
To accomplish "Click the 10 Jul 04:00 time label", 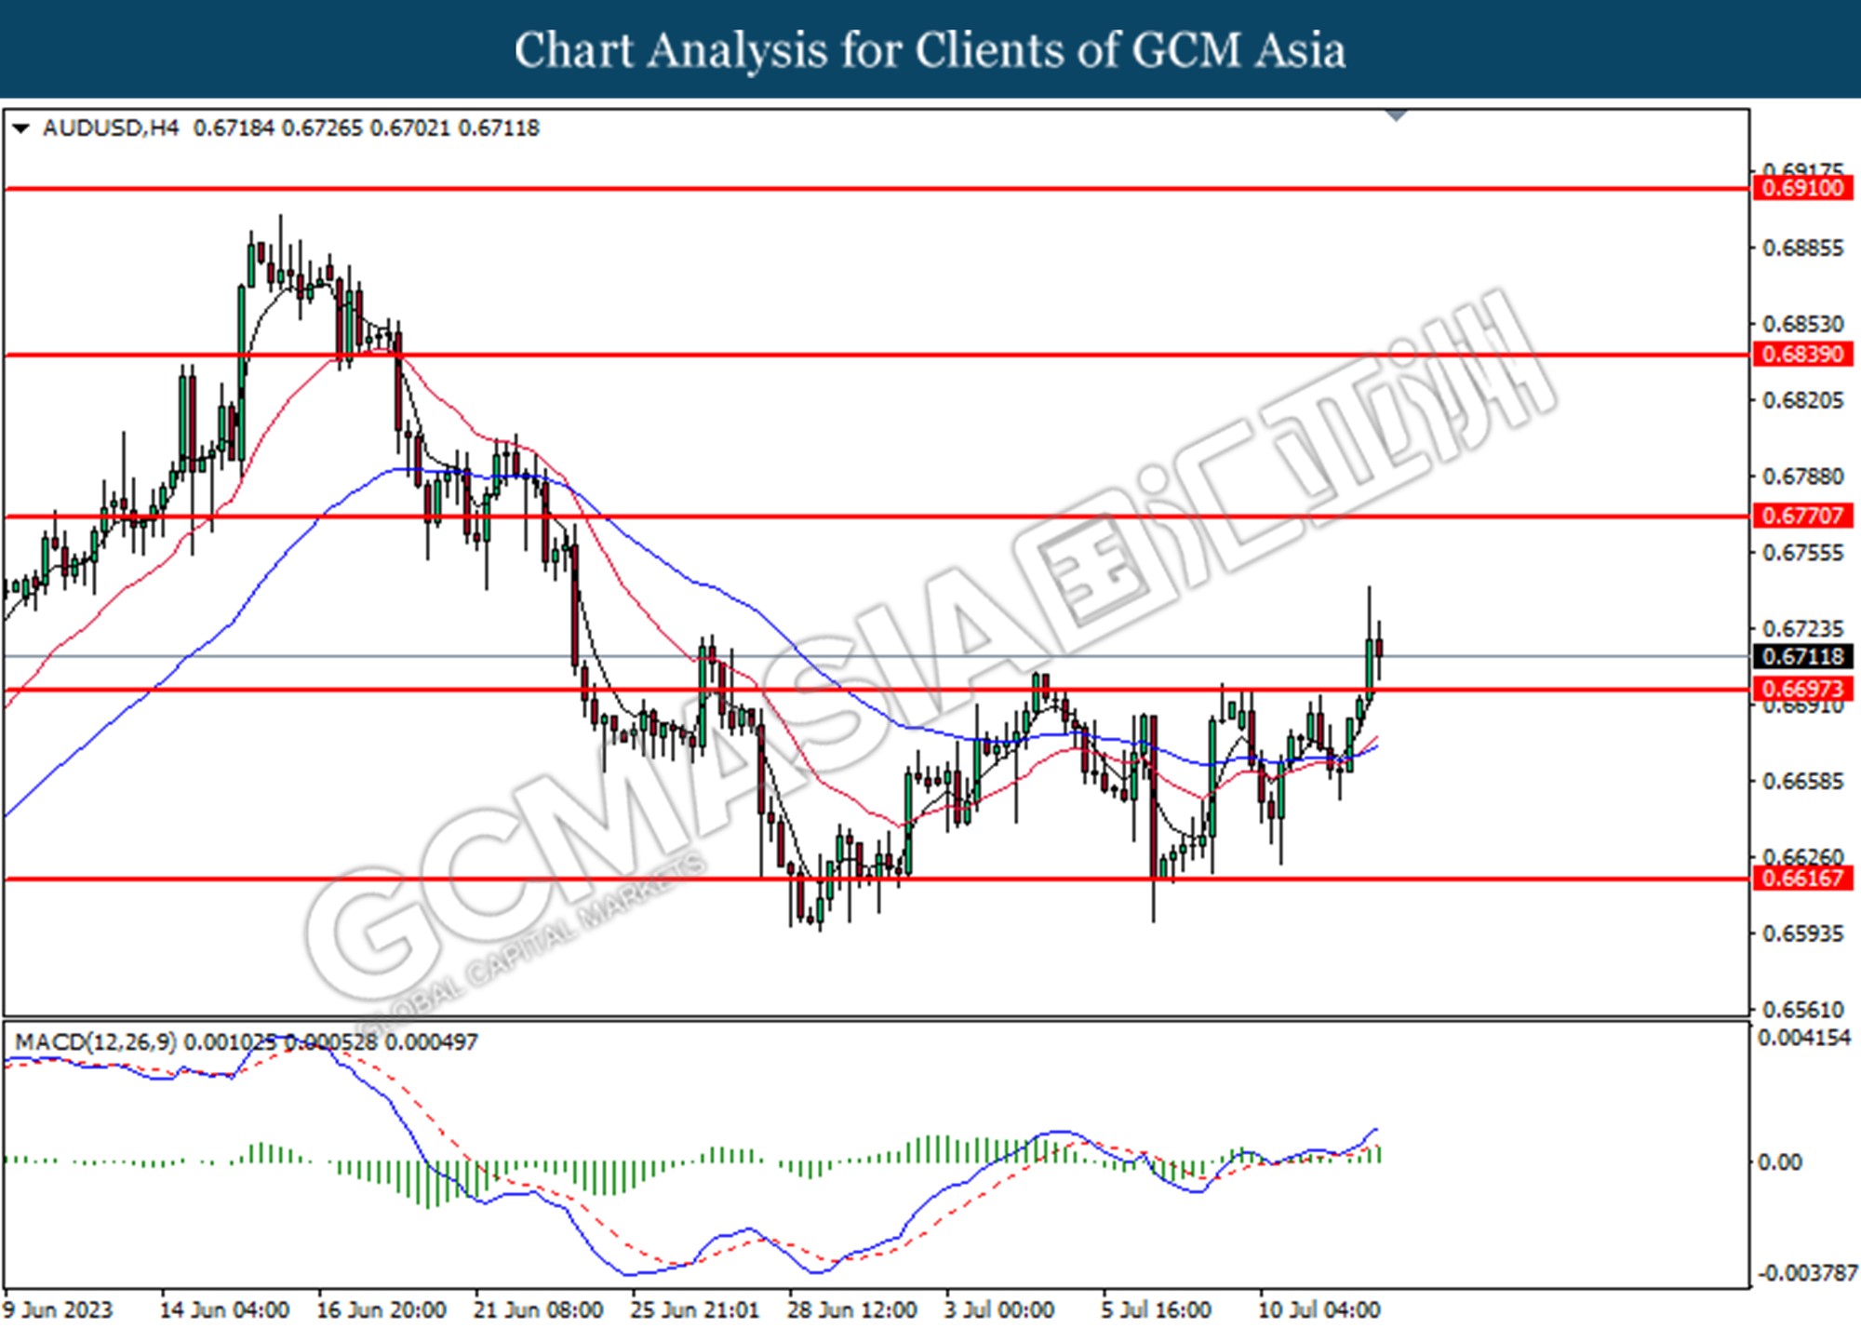I will (x=1319, y=1310).
